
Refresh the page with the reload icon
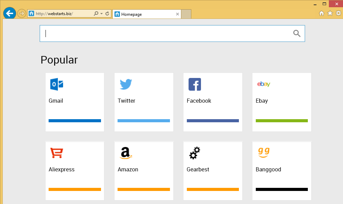[x=107, y=14]
